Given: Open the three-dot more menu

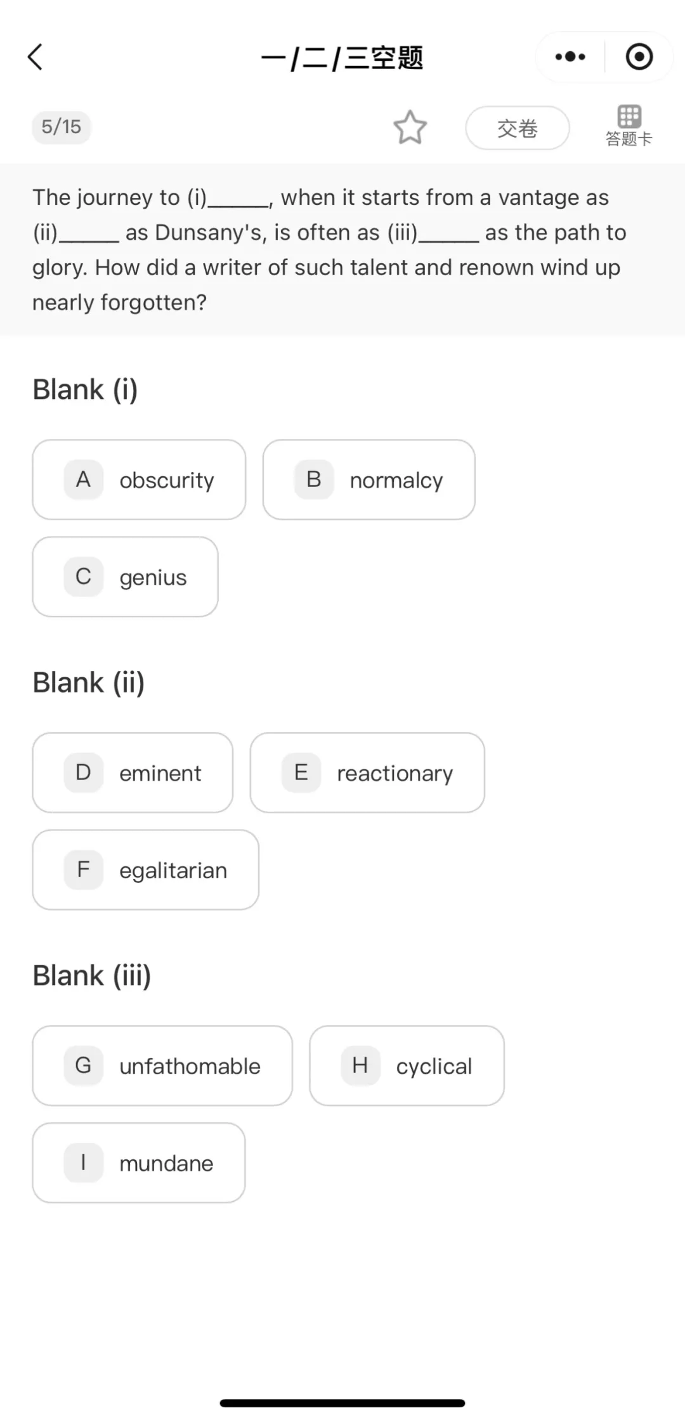Looking at the screenshot, I should tap(570, 57).
